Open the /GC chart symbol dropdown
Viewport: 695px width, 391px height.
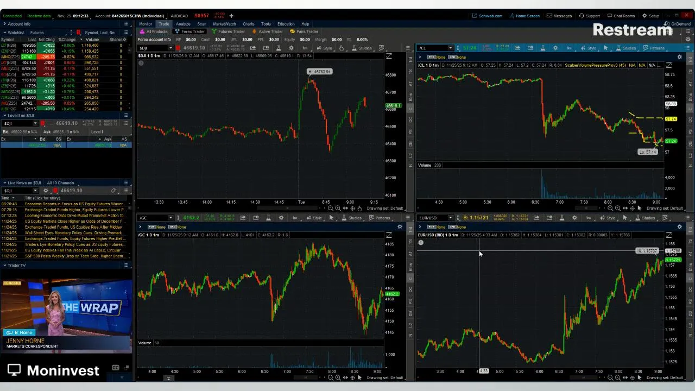(x=170, y=218)
